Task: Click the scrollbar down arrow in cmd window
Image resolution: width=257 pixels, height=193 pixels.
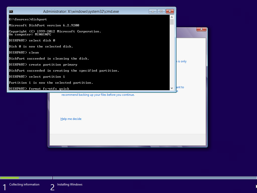Action: [172, 88]
